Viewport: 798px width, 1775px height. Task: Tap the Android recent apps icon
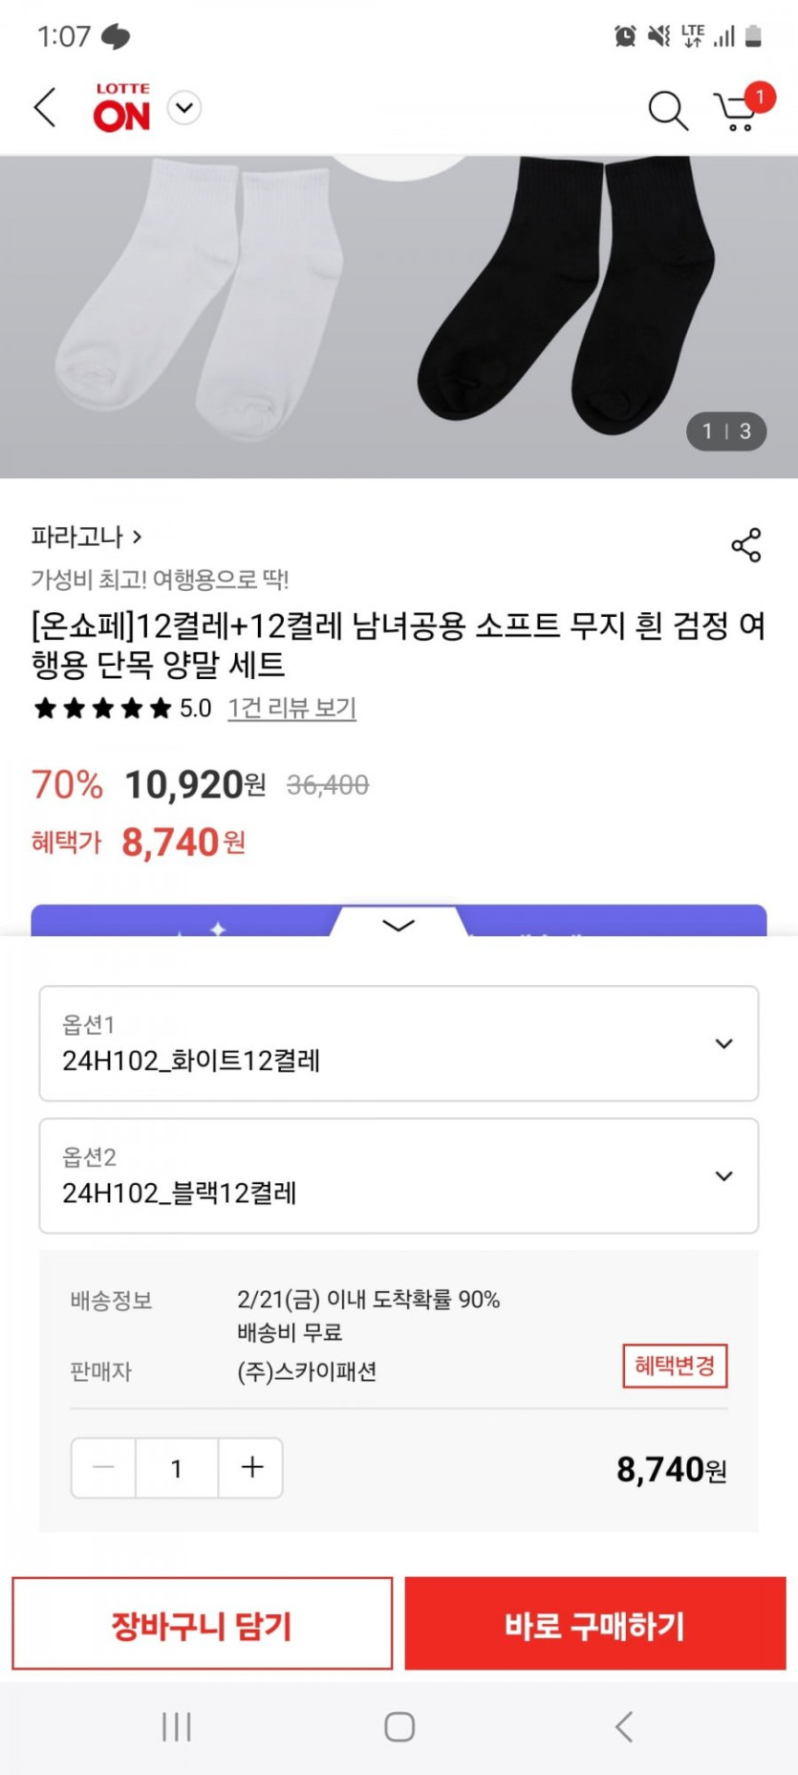click(x=177, y=1727)
